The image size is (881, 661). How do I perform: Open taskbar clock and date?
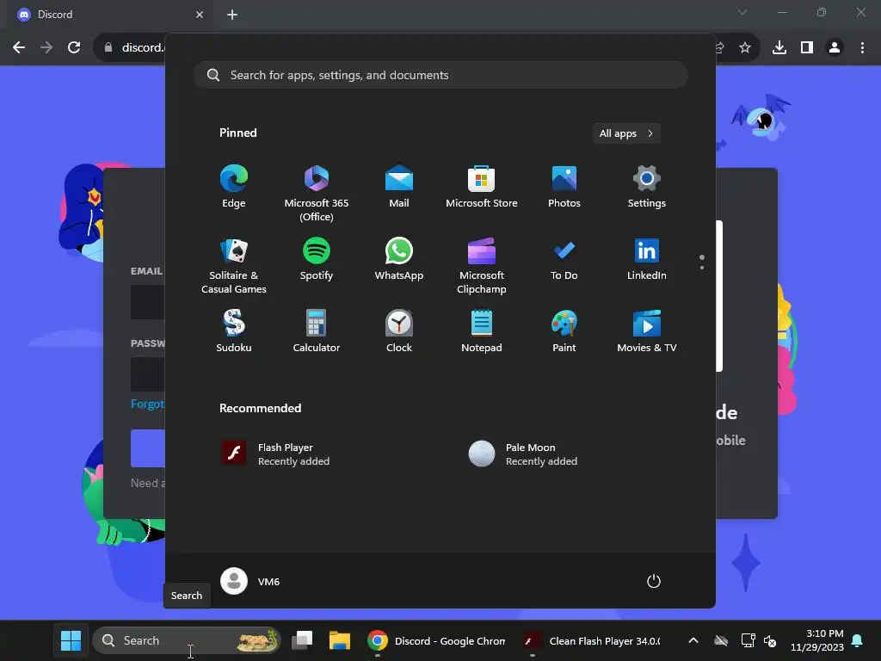click(817, 640)
